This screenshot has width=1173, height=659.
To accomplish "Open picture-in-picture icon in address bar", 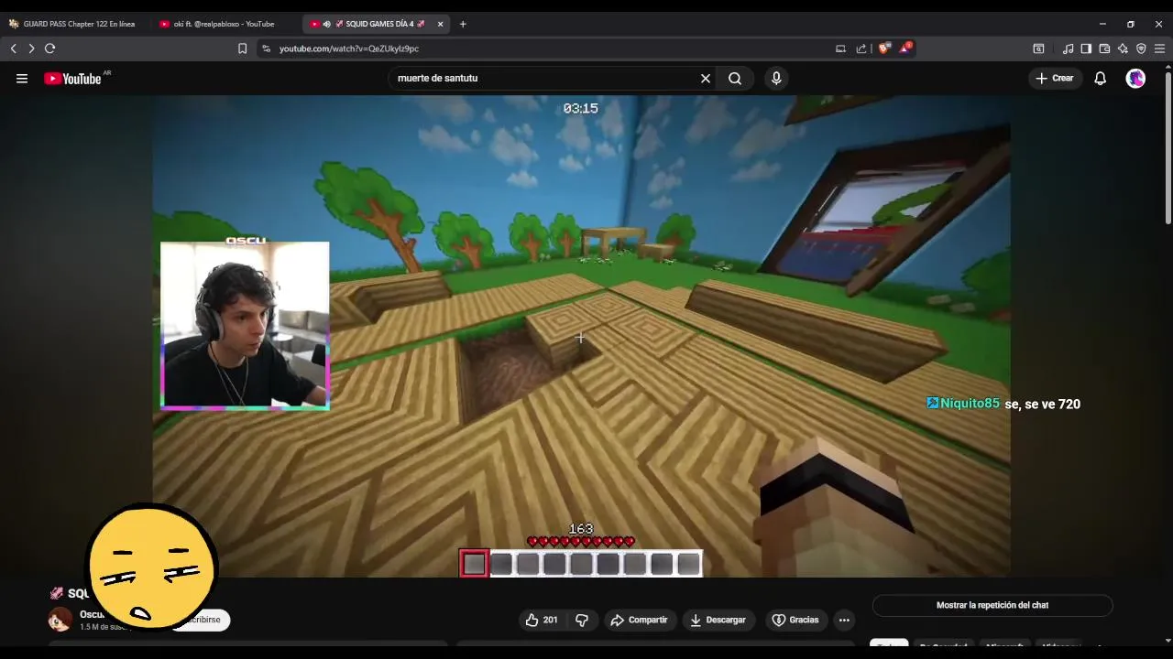I will point(840,49).
